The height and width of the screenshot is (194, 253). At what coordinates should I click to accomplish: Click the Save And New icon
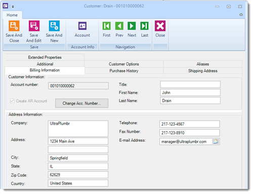pos(54,26)
